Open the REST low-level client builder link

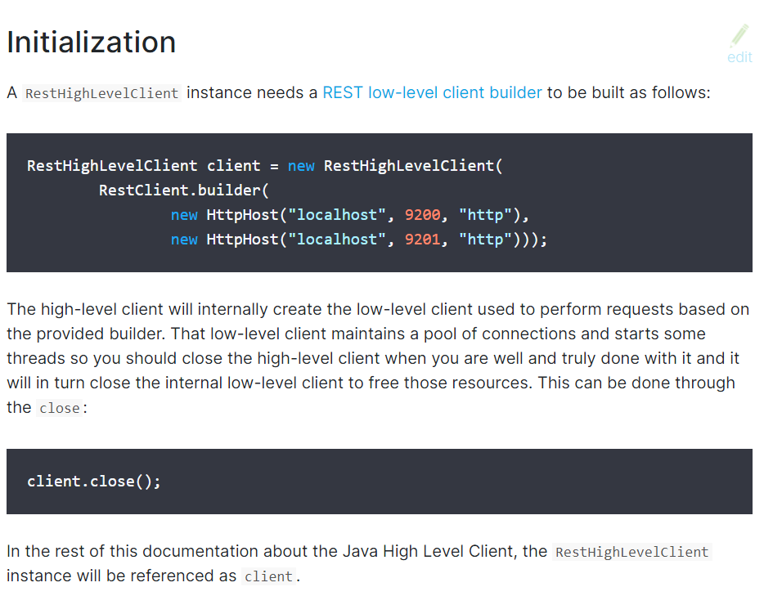point(432,92)
